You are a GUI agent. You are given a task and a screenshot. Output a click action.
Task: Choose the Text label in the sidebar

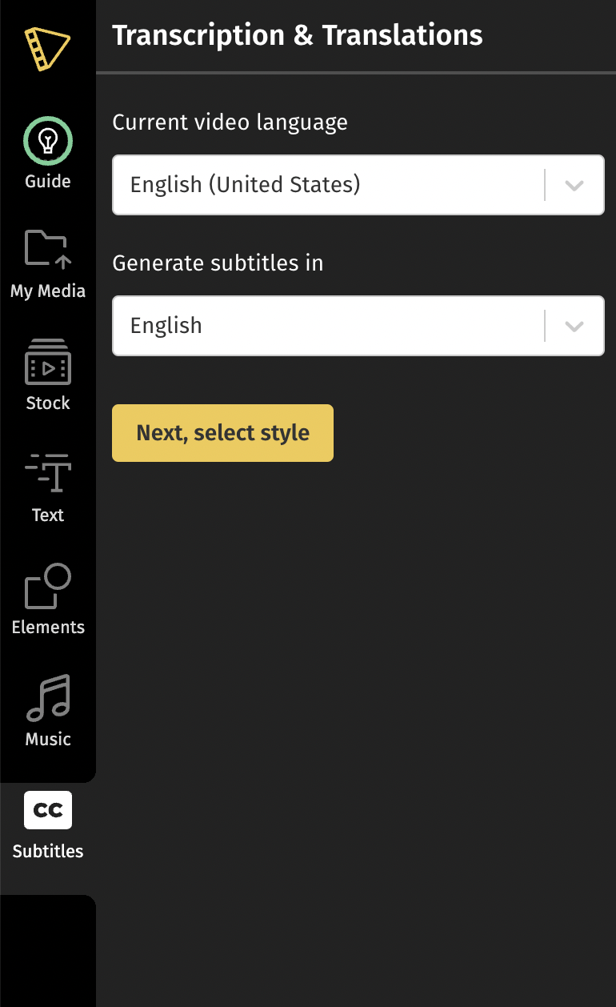[48, 516]
